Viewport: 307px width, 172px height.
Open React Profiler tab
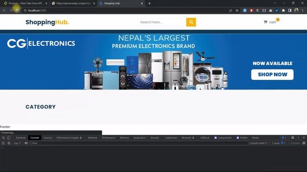pos(242,138)
